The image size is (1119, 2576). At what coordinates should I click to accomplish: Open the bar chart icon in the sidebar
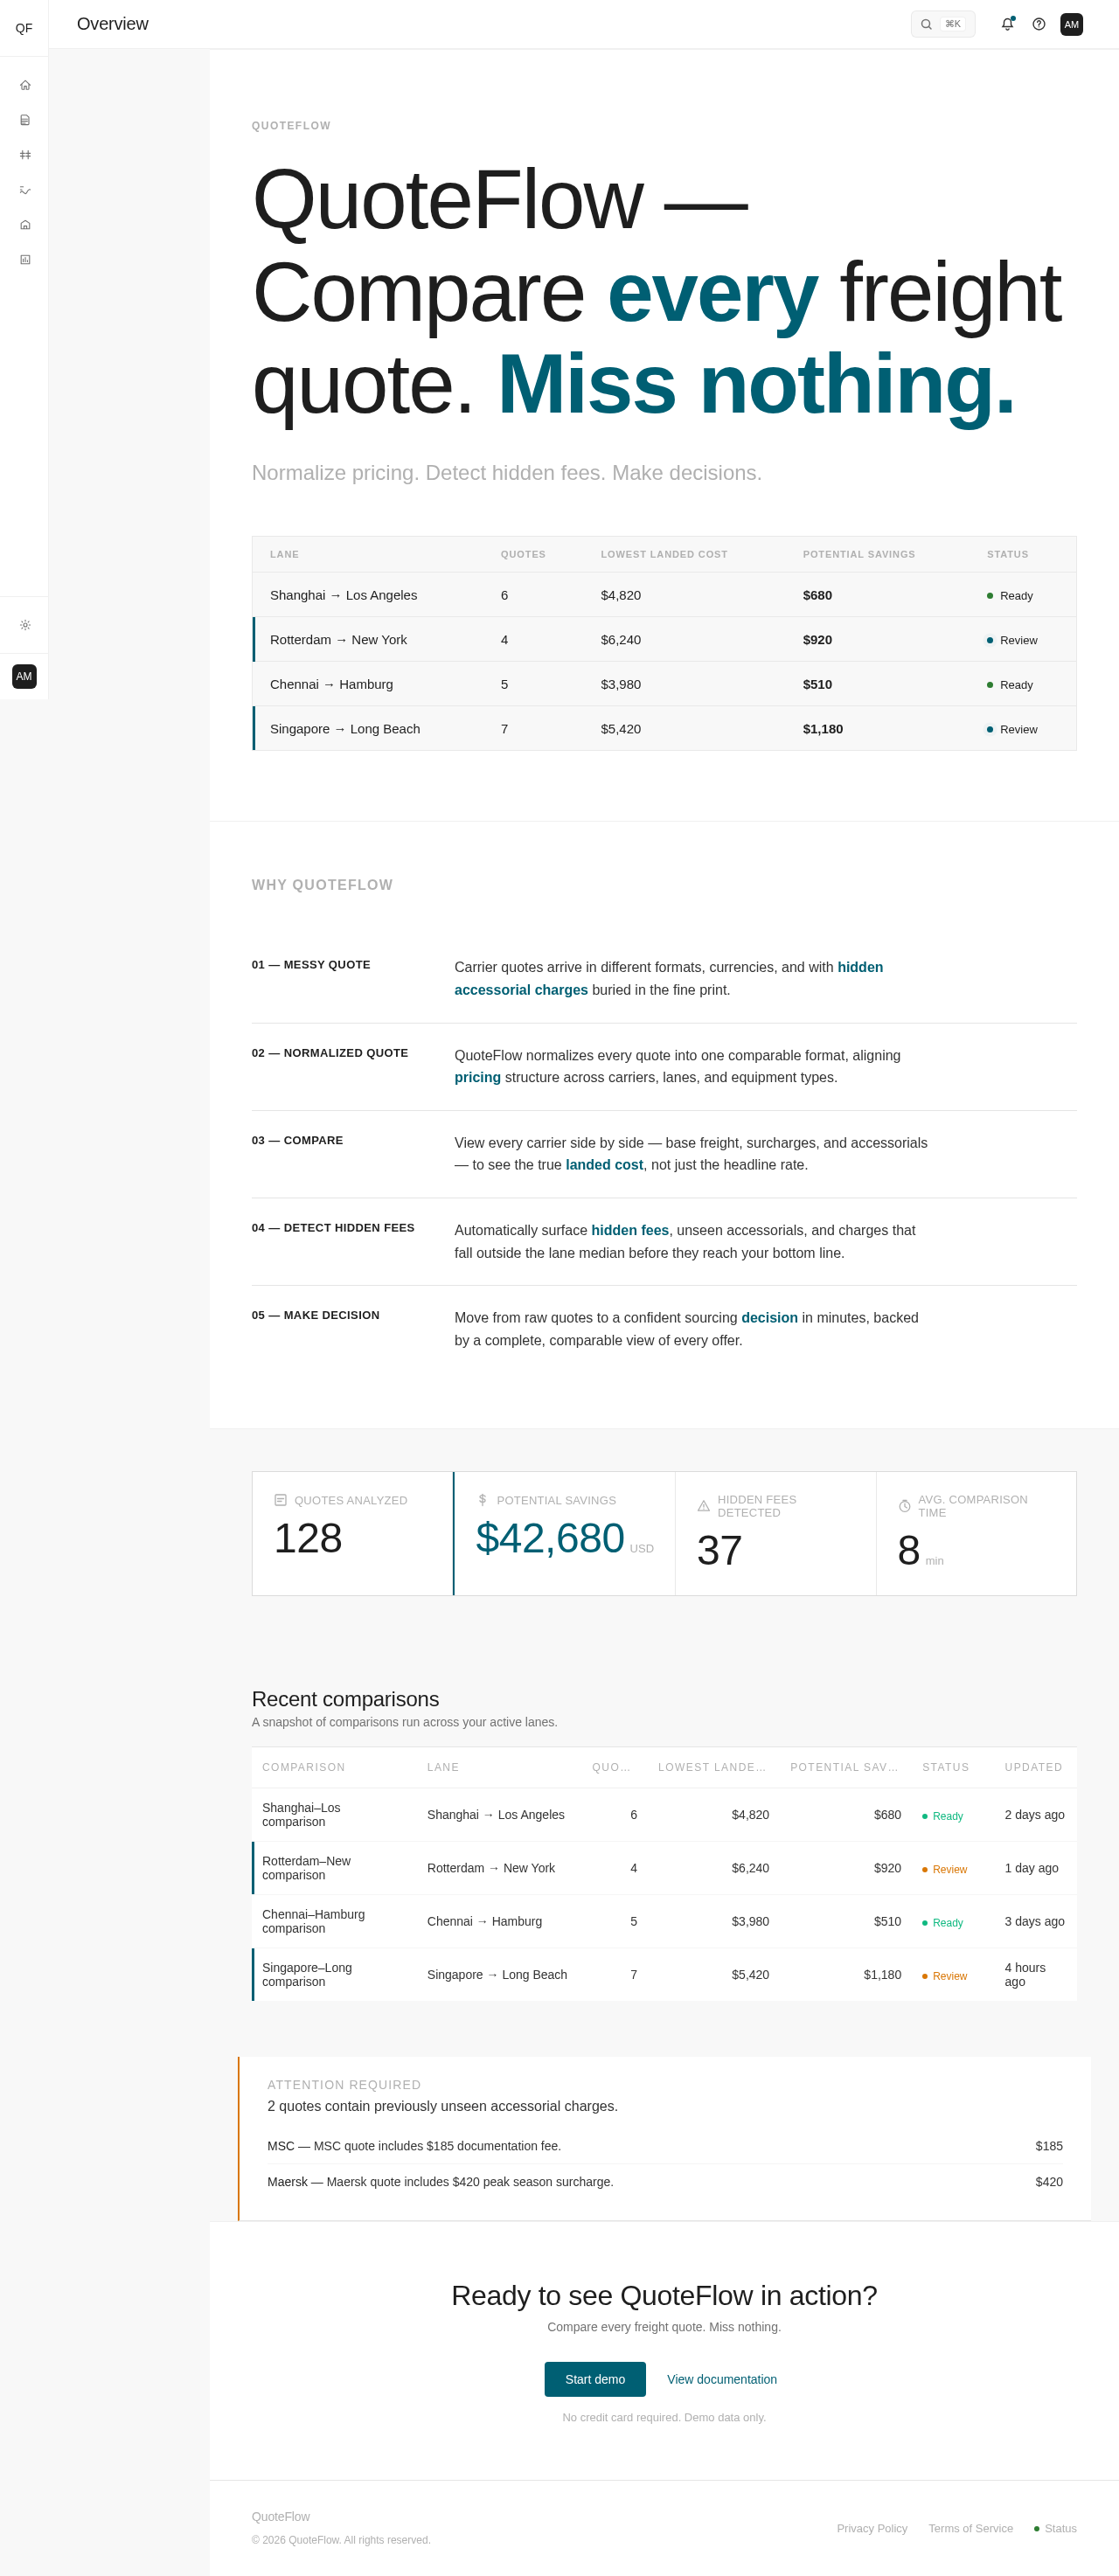click(25, 260)
